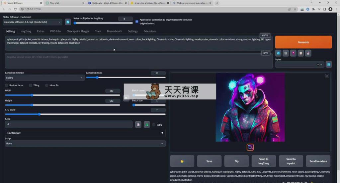The width and height of the screenshot is (340, 183).
Task: Click the browser address bar
Action: (x=152, y=9)
